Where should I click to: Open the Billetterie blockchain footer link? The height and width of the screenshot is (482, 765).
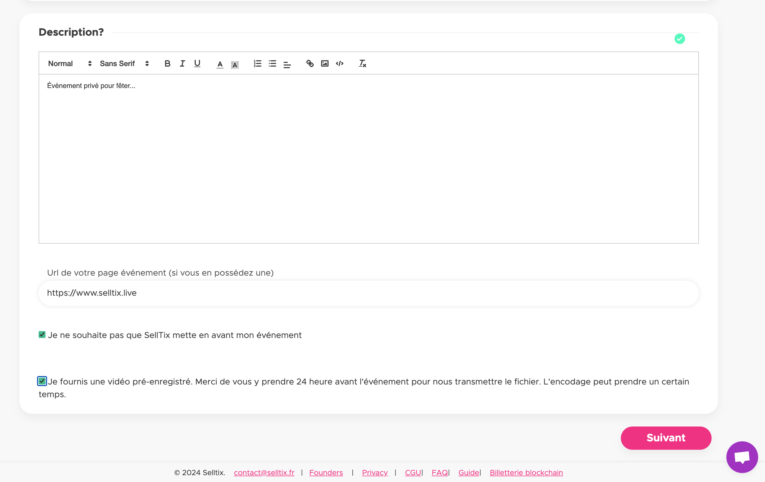pyautogui.click(x=526, y=472)
